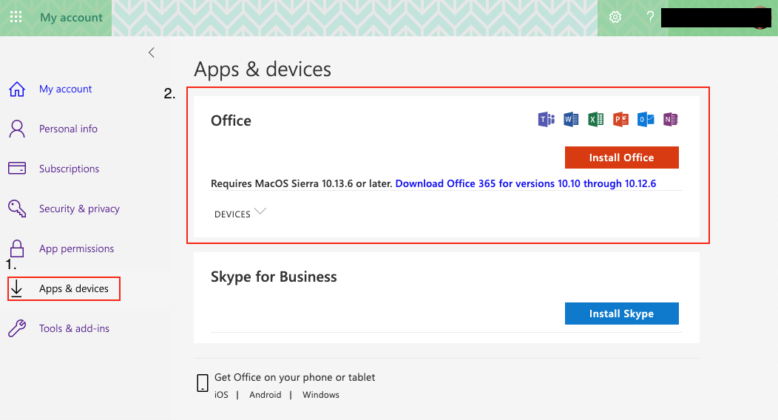
Task: Open the help question mark icon
Action: (x=650, y=17)
